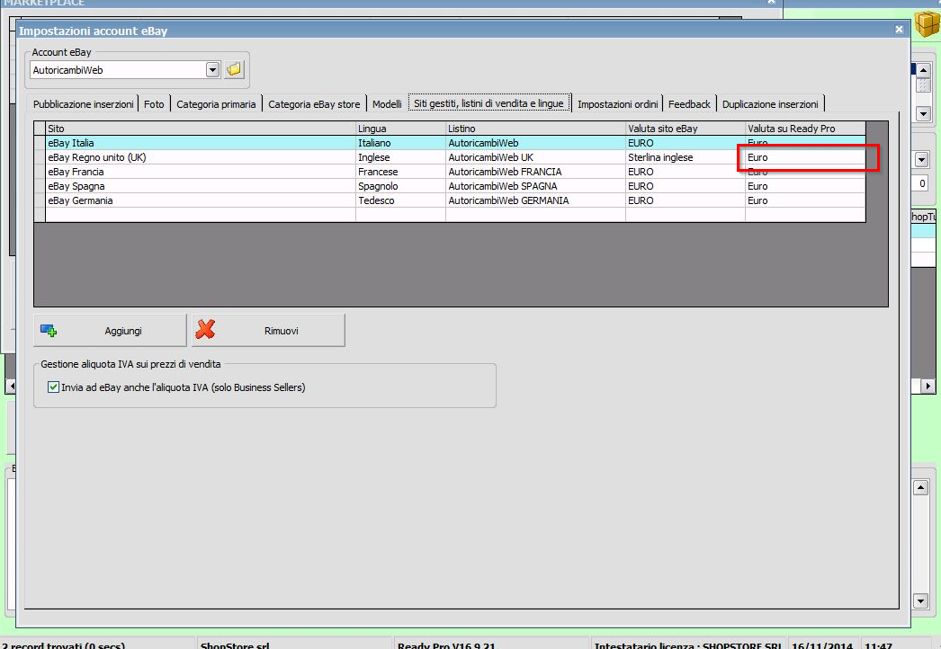Viewport: 941px width, 649px height.
Task: Click Tedesco language cell
Action: click(400, 200)
